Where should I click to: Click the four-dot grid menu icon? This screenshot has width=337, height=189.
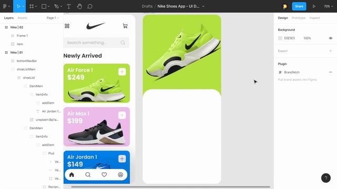[67, 26]
